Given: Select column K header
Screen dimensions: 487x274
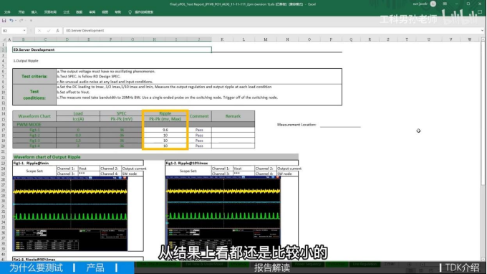Looking at the screenshot, I should click(x=222, y=39).
